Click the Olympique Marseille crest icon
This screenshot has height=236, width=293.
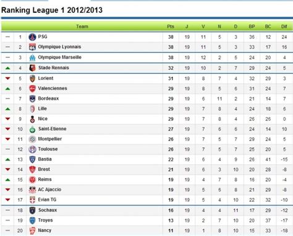[32, 57]
